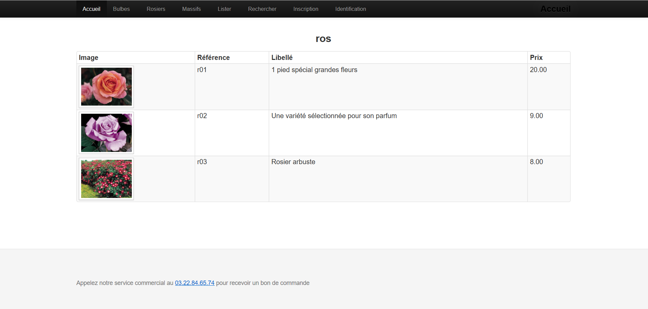Click the Libellé column header
Image resolution: width=648 pixels, height=309 pixels.
[x=282, y=58]
